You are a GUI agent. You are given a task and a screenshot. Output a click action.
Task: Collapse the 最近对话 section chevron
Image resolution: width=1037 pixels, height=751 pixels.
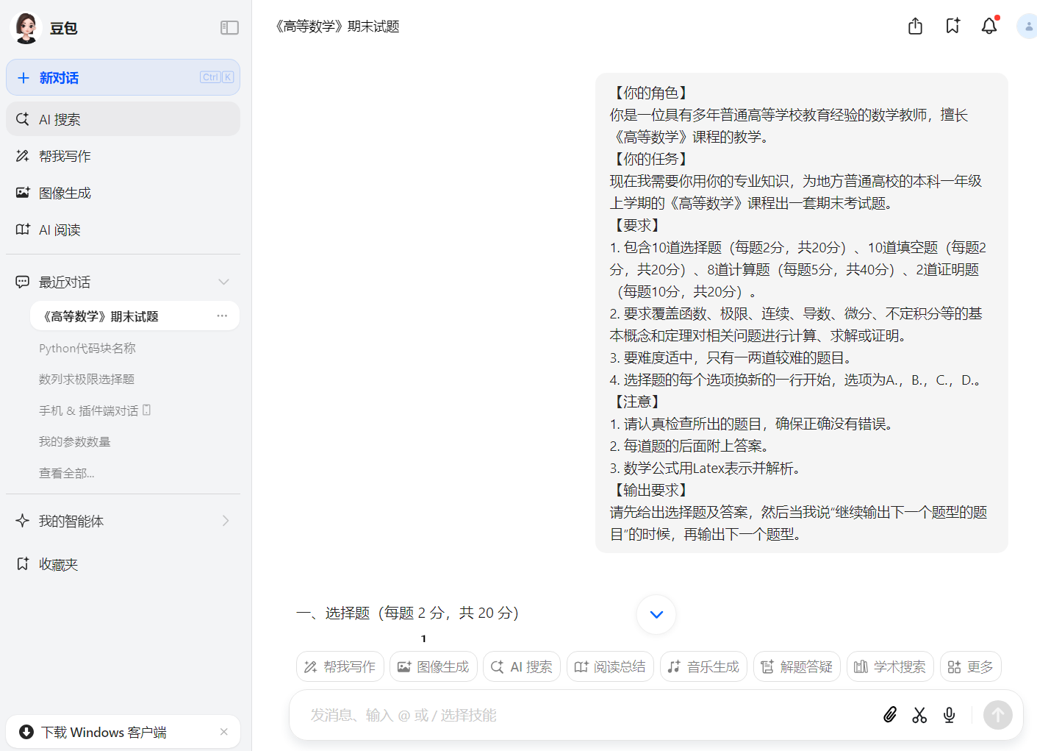[224, 282]
